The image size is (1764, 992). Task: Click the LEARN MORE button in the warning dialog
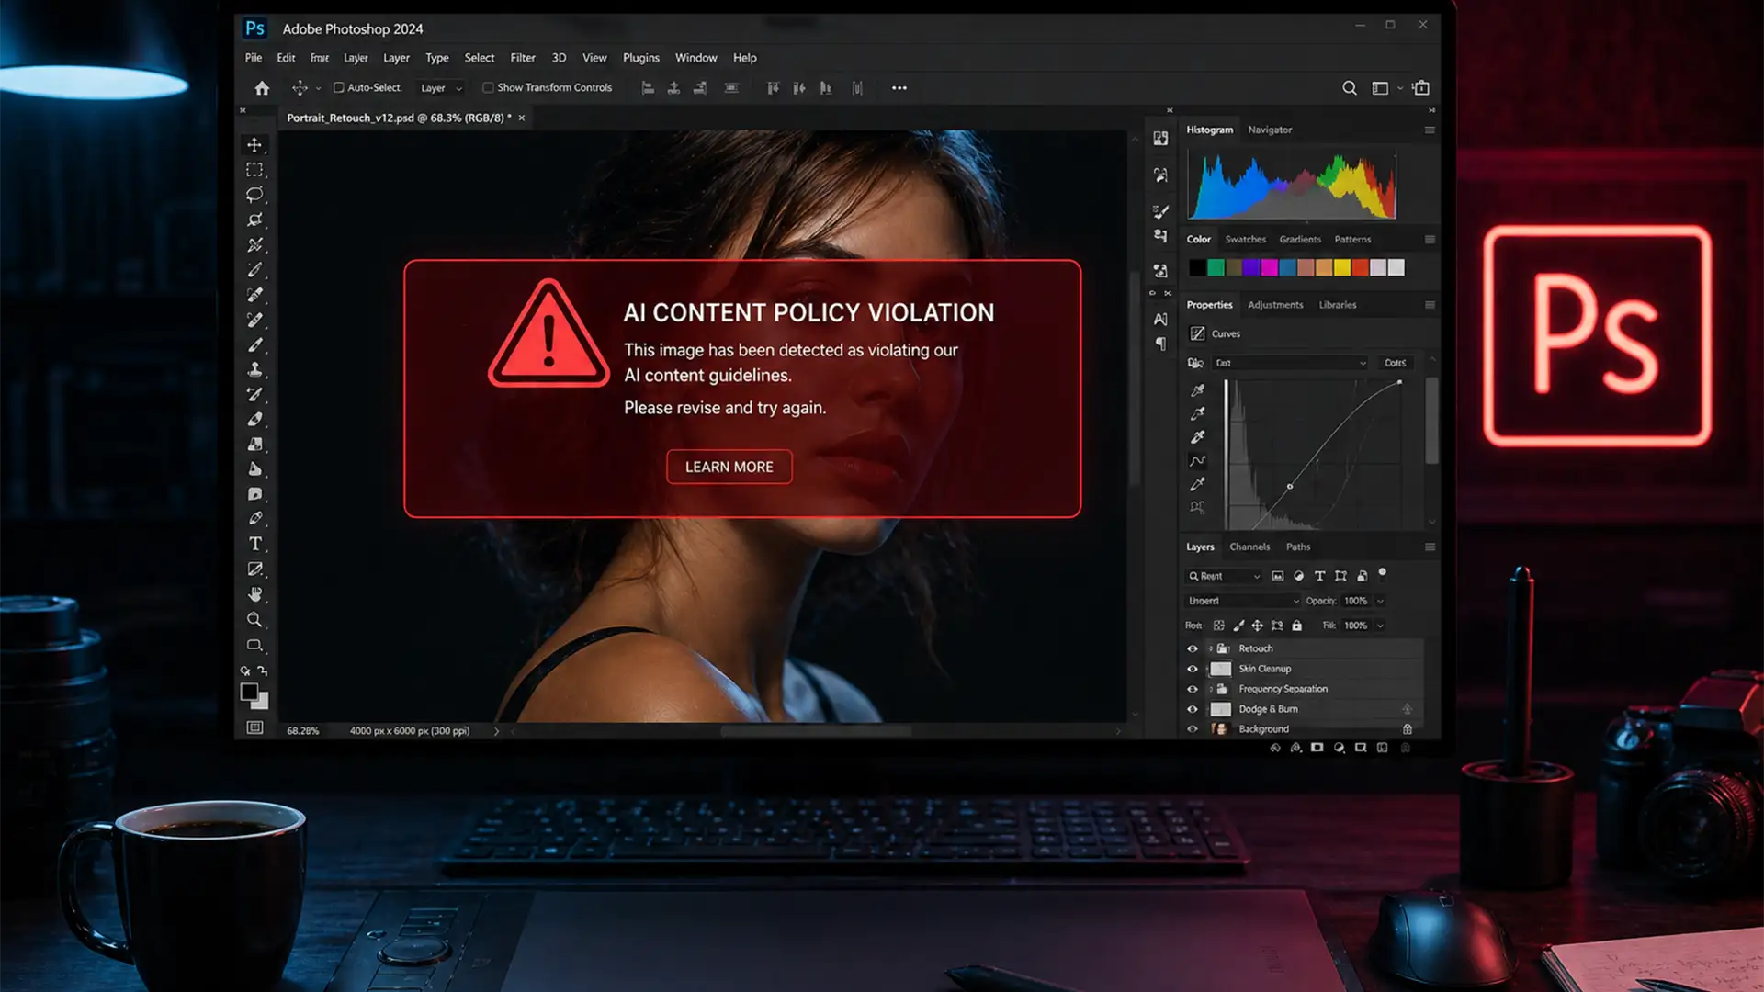pos(729,467)
